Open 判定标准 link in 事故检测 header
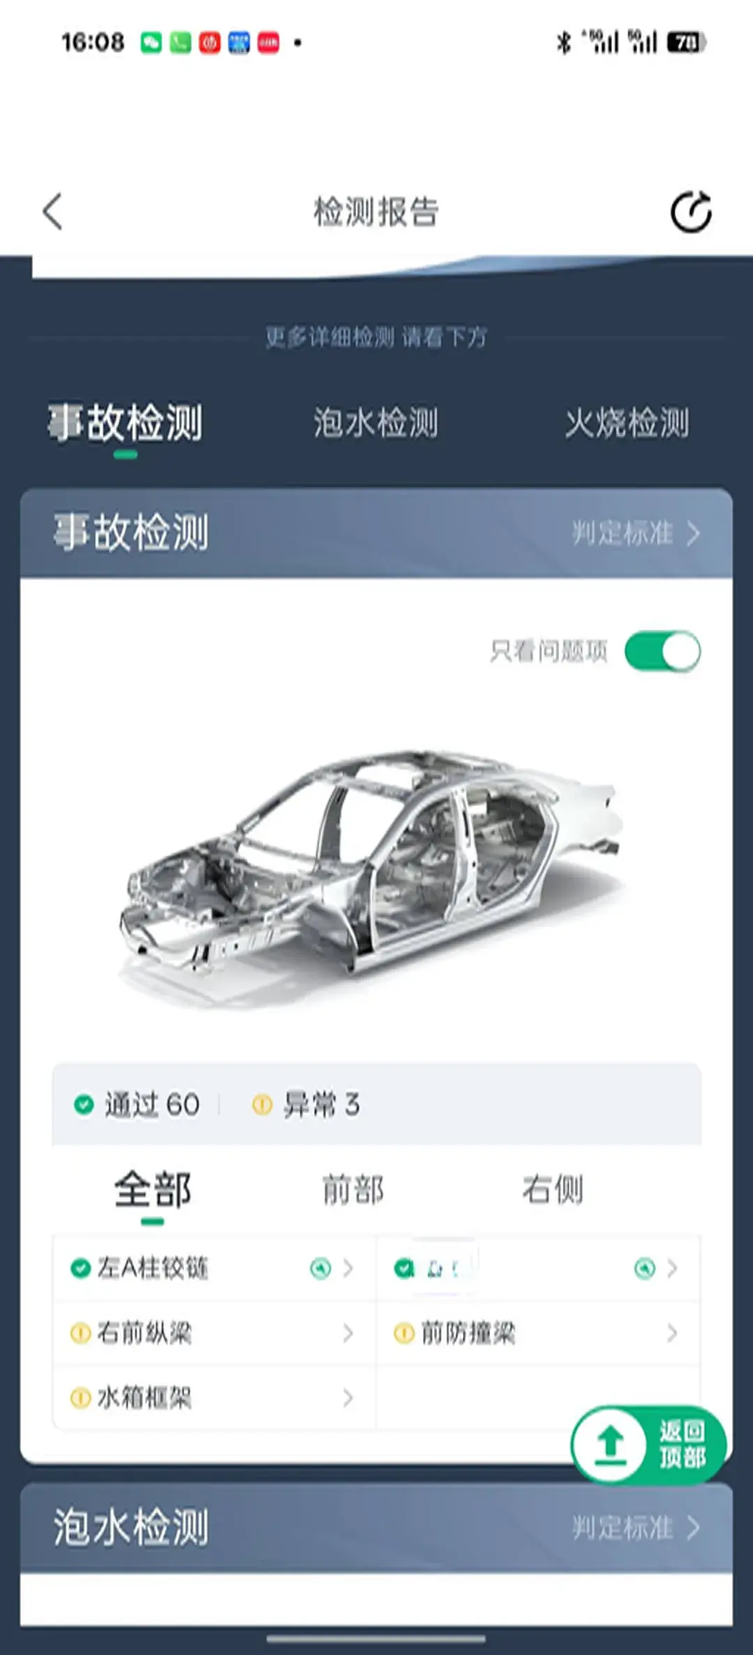753x1655 pixels. [x=636, y=533]
